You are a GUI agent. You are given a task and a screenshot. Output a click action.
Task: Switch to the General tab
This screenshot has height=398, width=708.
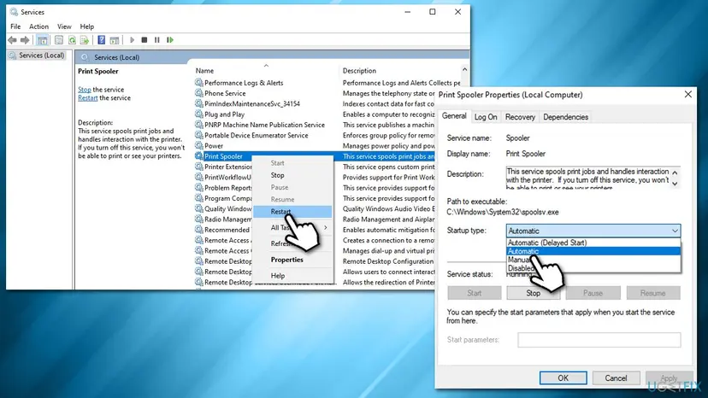pyautogui.click(x=454, y=116)
